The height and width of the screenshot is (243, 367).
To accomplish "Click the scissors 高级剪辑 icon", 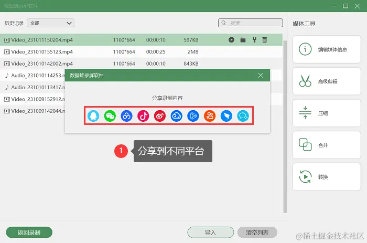I will click(305, 81).
